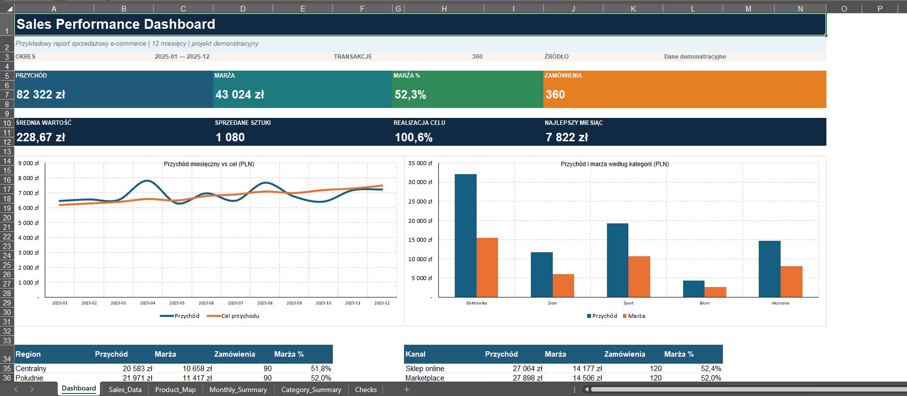
Task: Switch to Category_Summary sheet tab
Action: (311, 390)
